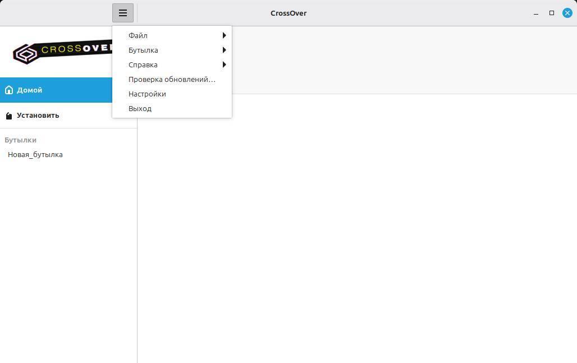577x363 pixels.
Task: Open the Бутылка menu entry
Action: tap(143, 50)
